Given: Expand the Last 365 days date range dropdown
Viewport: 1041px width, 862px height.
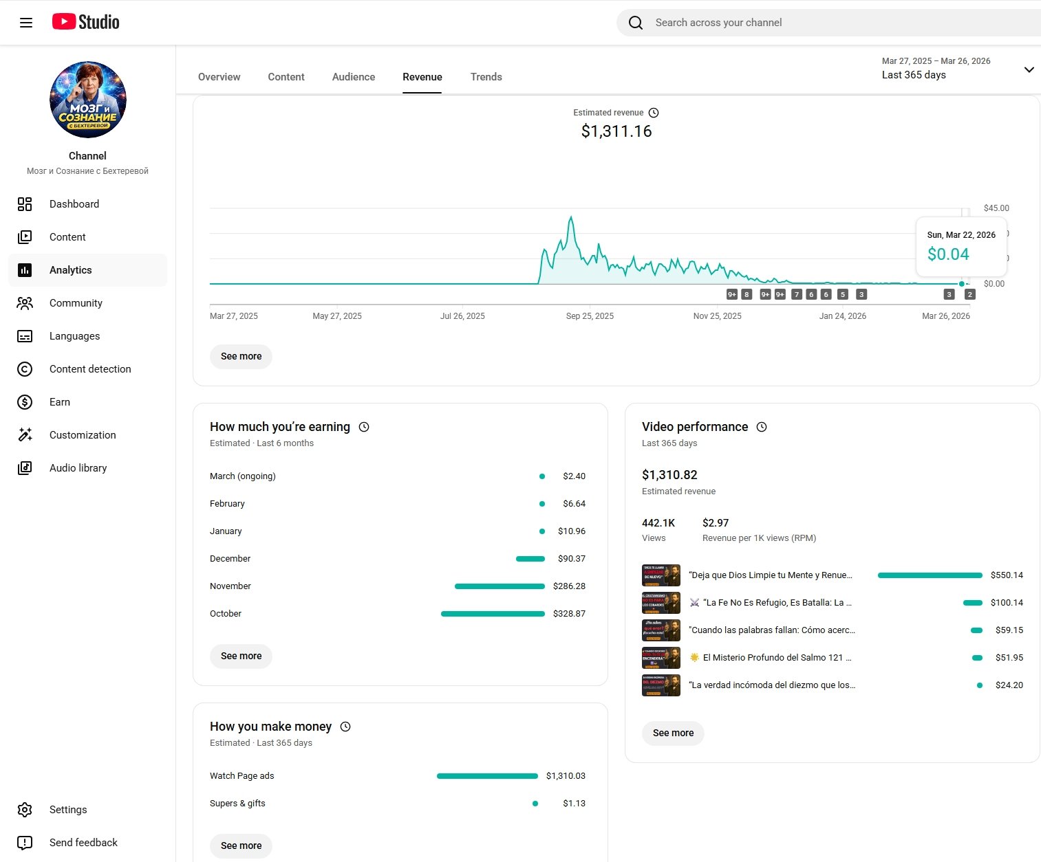Looking at the screenshot, I should click(1029, 69).
